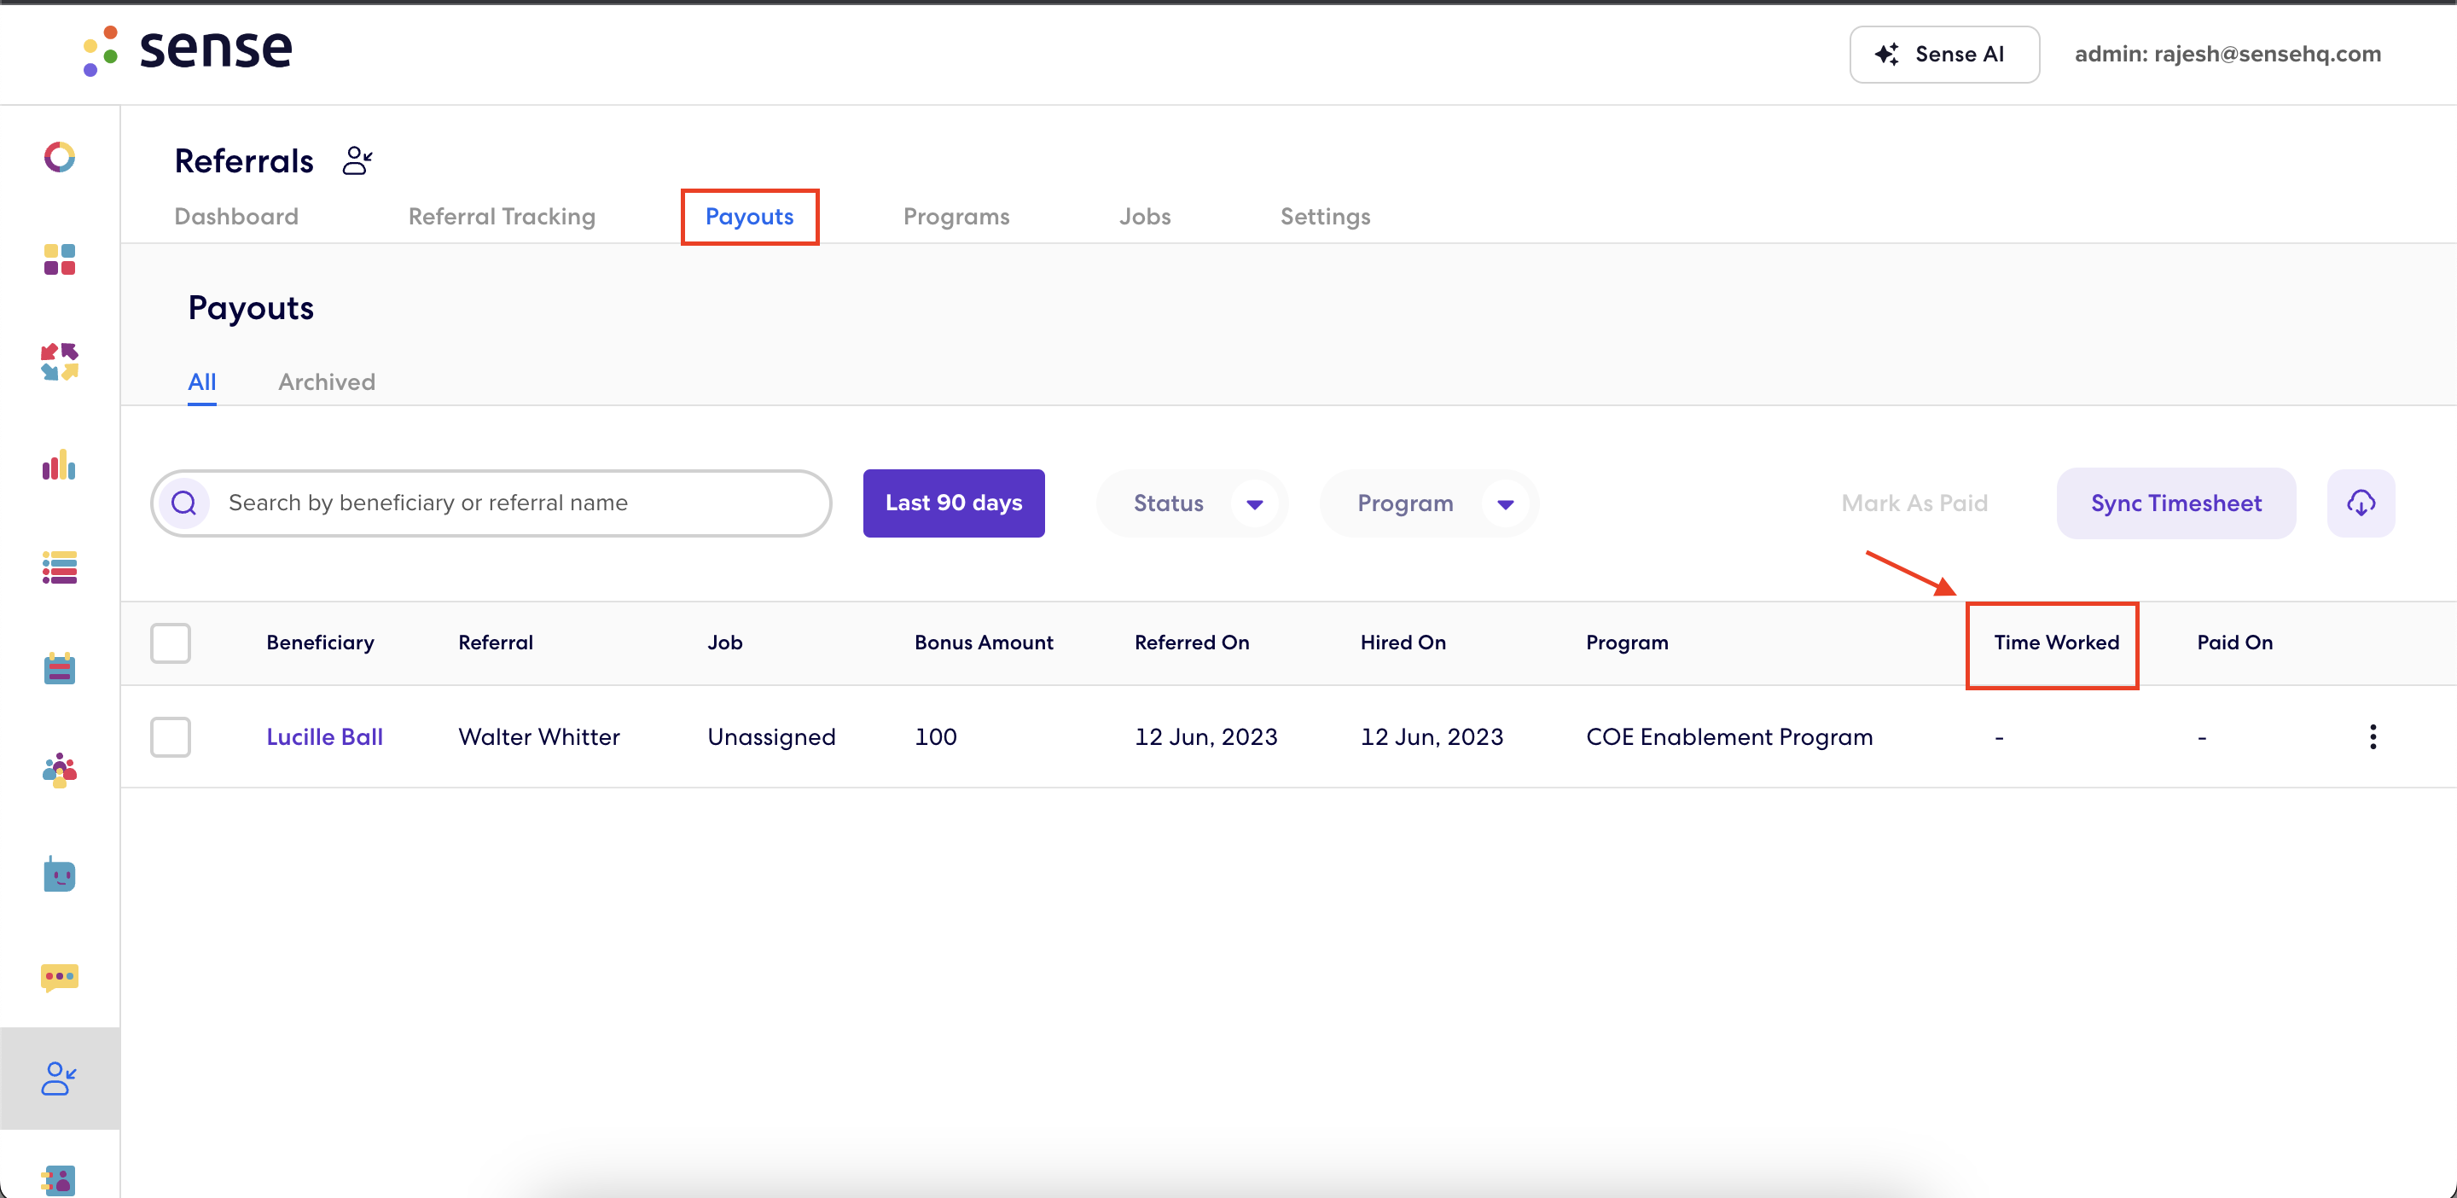Screen dimensions: 2457x1198
Task: Click the Paid On column header
Action: [2235, 642]
